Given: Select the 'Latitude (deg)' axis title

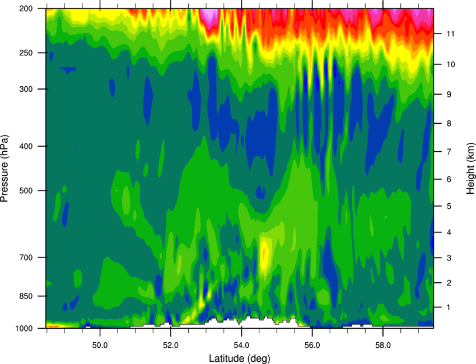Looking at the screenshot, I should coord(240,358).
